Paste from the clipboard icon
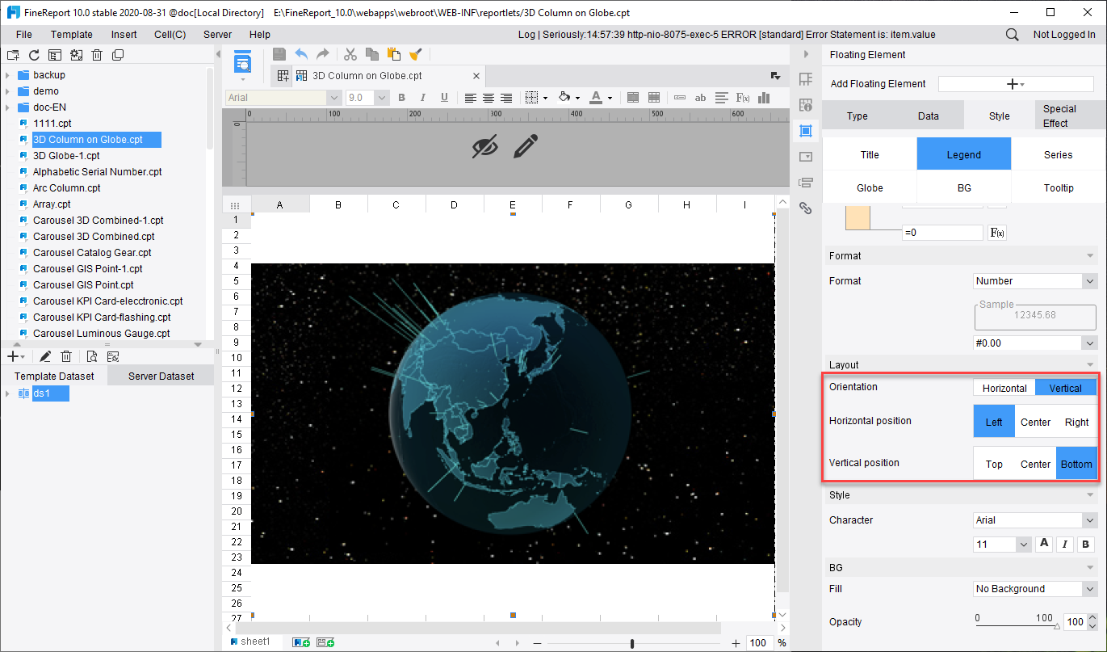This screenshot has height=652, width=1107. (394, 54)
